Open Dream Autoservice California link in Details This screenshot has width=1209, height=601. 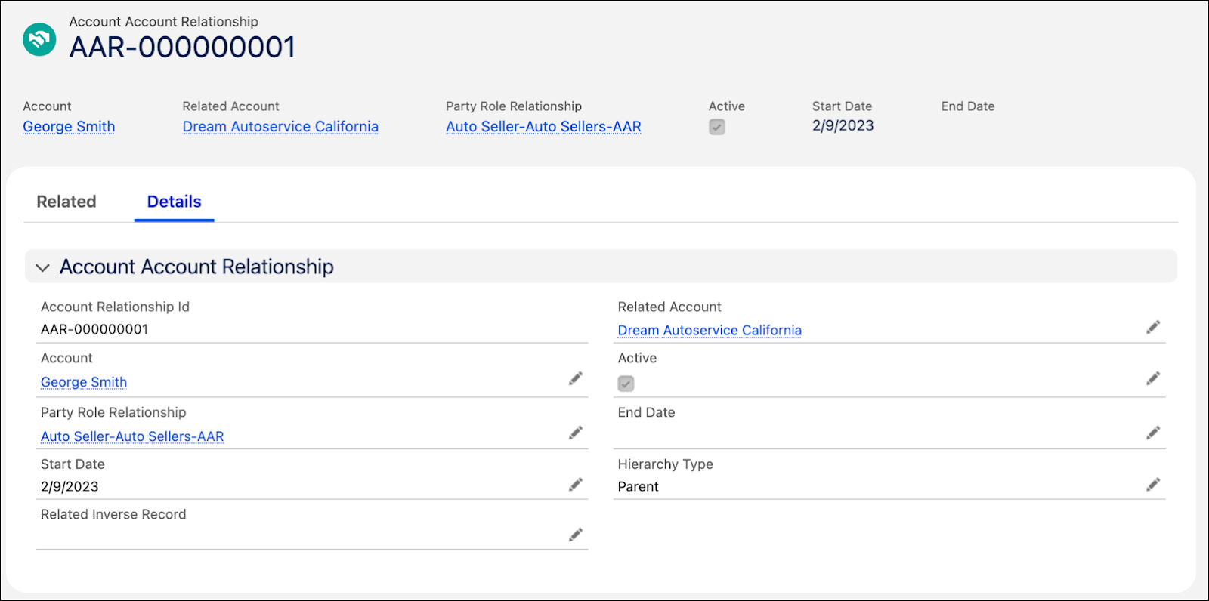point(710,330)
